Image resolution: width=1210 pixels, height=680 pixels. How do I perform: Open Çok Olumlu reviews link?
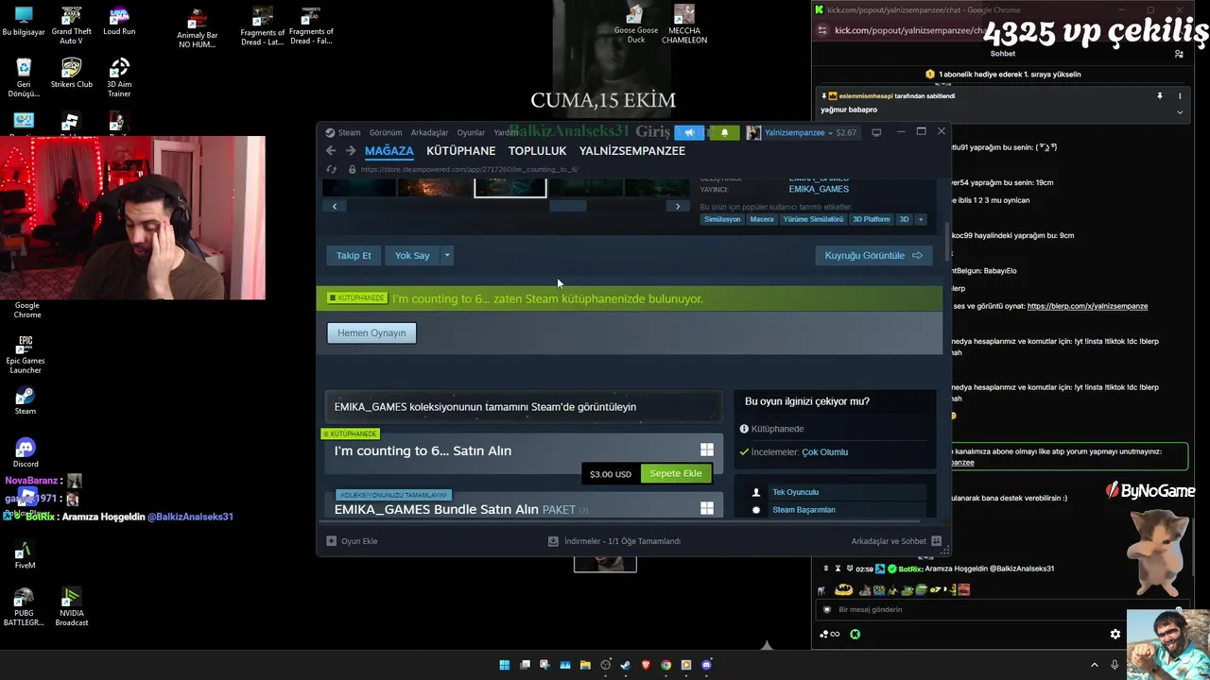(x=824, y=452)
